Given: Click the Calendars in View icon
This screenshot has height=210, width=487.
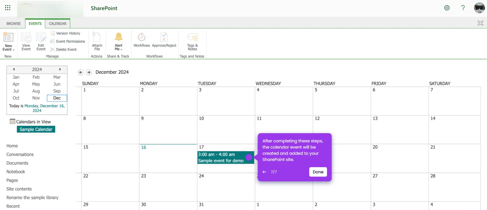Looking at the screenshot, I should pos(12,121).
